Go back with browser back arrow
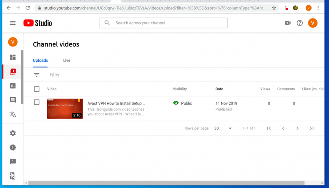329x188 pixels. click(9, 8)
